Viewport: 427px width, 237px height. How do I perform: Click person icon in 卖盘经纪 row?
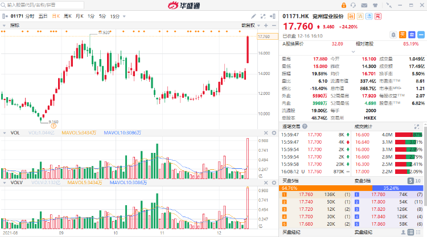[403, 232]
